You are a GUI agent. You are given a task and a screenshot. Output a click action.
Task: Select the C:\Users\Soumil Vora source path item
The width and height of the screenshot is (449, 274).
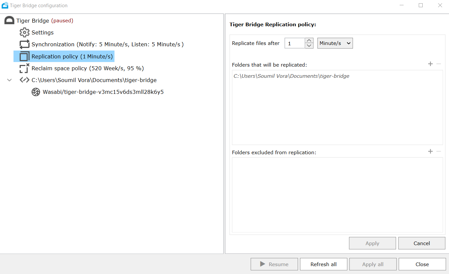click(94, 80)
